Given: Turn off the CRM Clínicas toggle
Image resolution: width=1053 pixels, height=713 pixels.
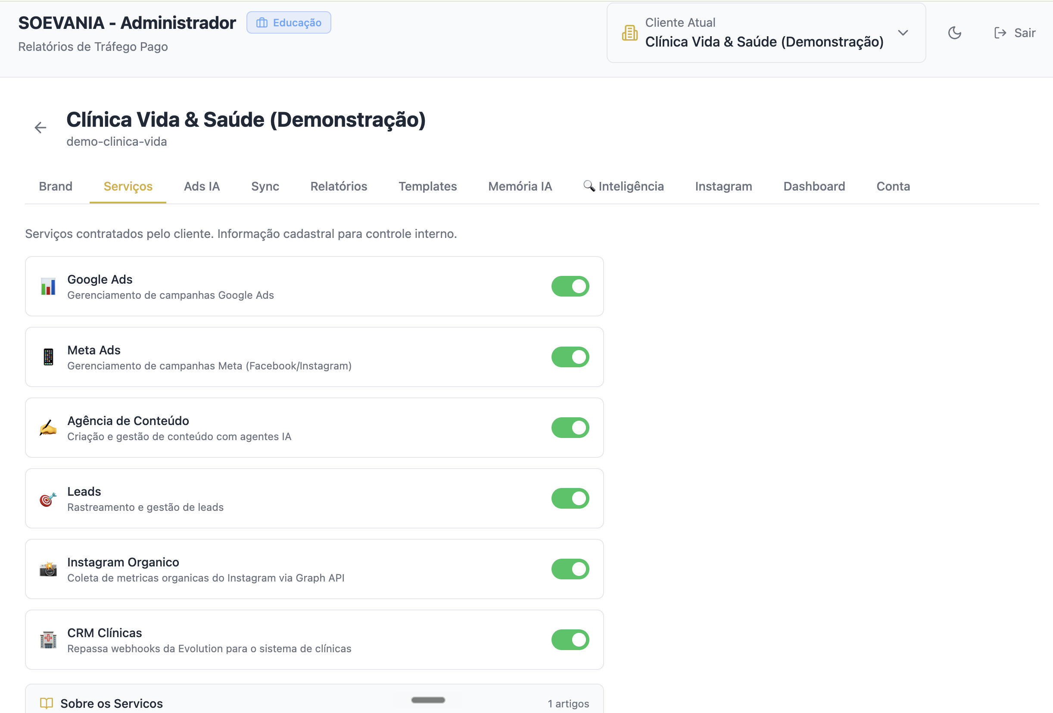Looking at the screenshot, I should [x=570, y=640].
